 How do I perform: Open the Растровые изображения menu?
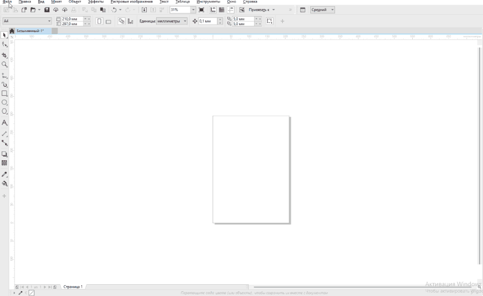132,2
